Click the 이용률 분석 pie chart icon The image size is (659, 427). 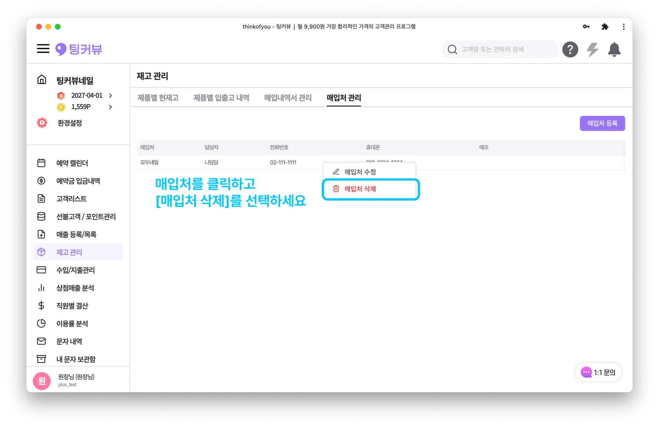click(x=41, y=323)
